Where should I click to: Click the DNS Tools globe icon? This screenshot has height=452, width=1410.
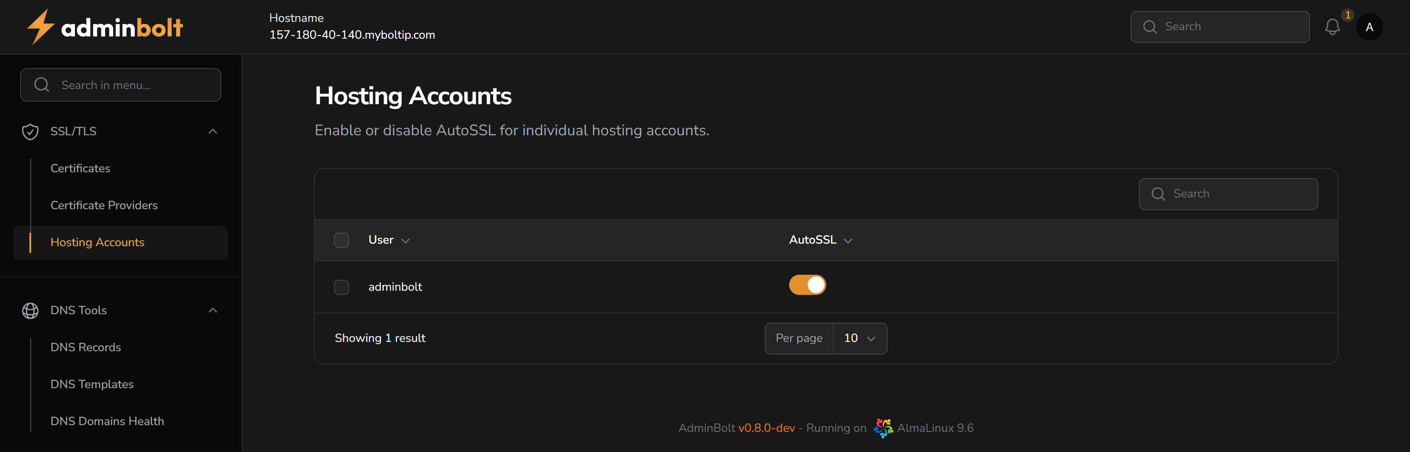(x=30, y=310)
